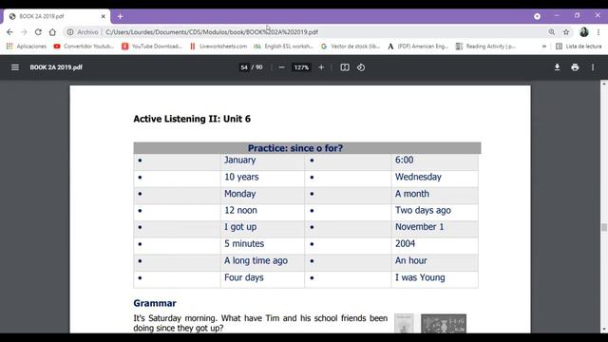Expand hidden bookmarks overflow chevron
Viewport: 608px width, 342px height.
click(544, 47)
